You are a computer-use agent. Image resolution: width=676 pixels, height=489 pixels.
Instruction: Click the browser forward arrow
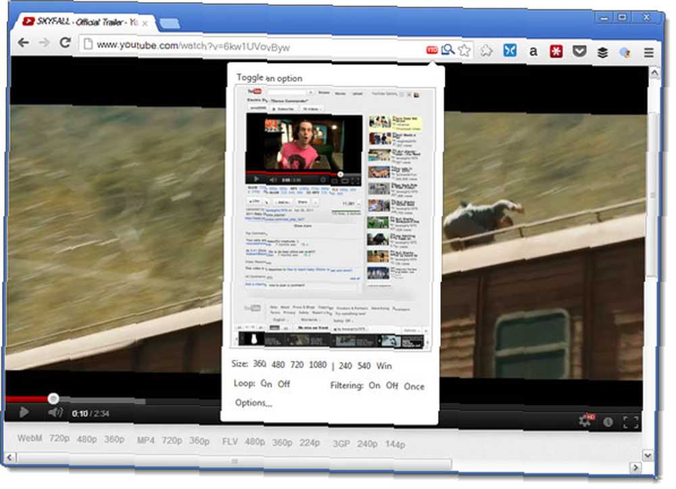point(44,42)
